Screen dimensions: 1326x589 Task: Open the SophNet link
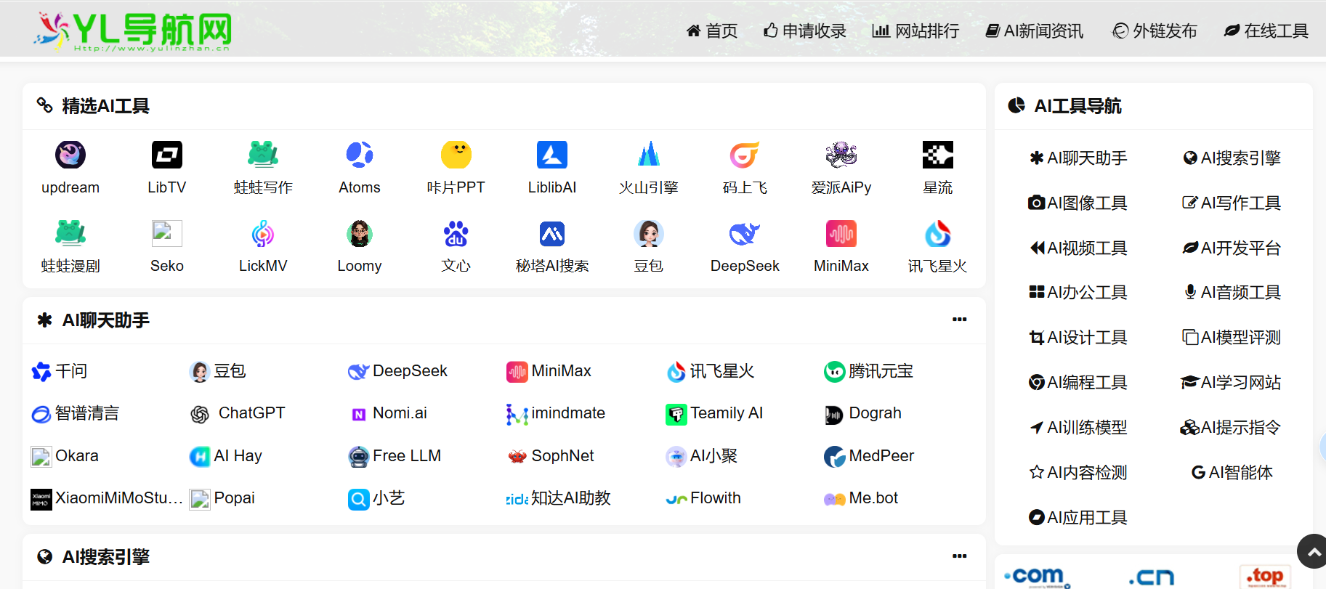point(550,456)
